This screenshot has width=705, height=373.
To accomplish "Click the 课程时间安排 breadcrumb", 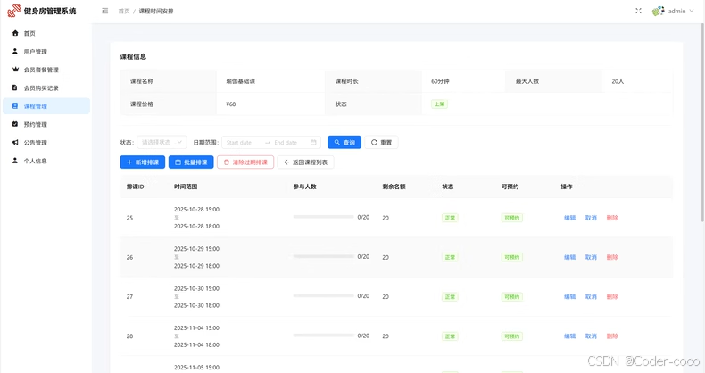I will (156, 11).
